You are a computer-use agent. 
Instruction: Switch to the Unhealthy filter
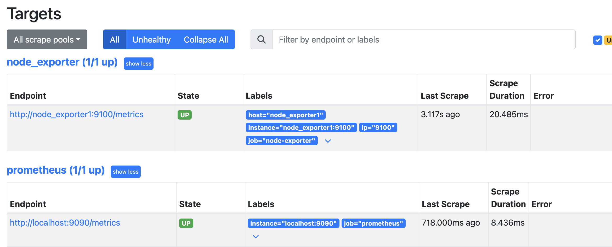tap(151, 39)
